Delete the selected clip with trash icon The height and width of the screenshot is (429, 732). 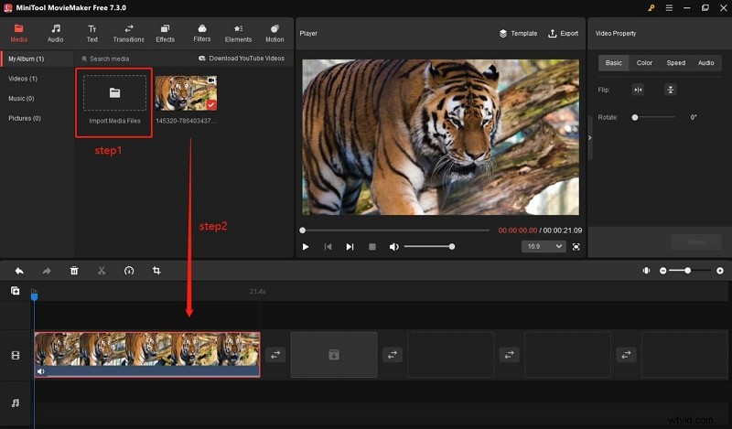[74, 271]
